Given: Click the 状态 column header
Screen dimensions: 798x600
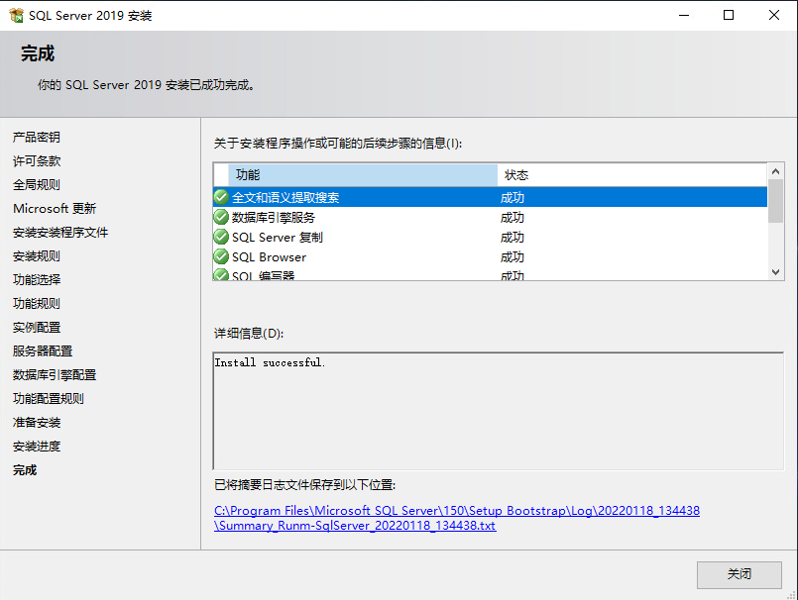Looking at the screenshot, I should point(632,175).
